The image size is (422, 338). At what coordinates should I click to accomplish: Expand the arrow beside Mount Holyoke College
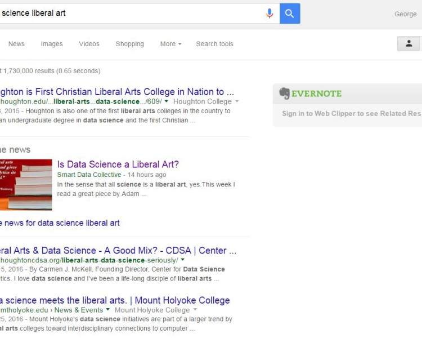[x=195, y=310]
